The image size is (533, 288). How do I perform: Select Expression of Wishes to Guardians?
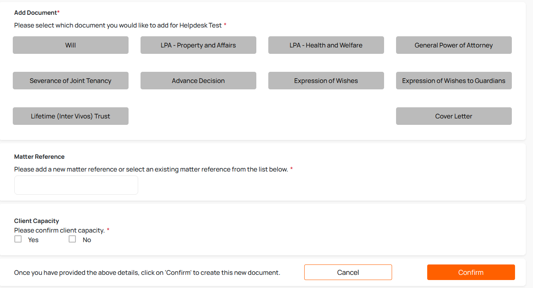point(454,81)
